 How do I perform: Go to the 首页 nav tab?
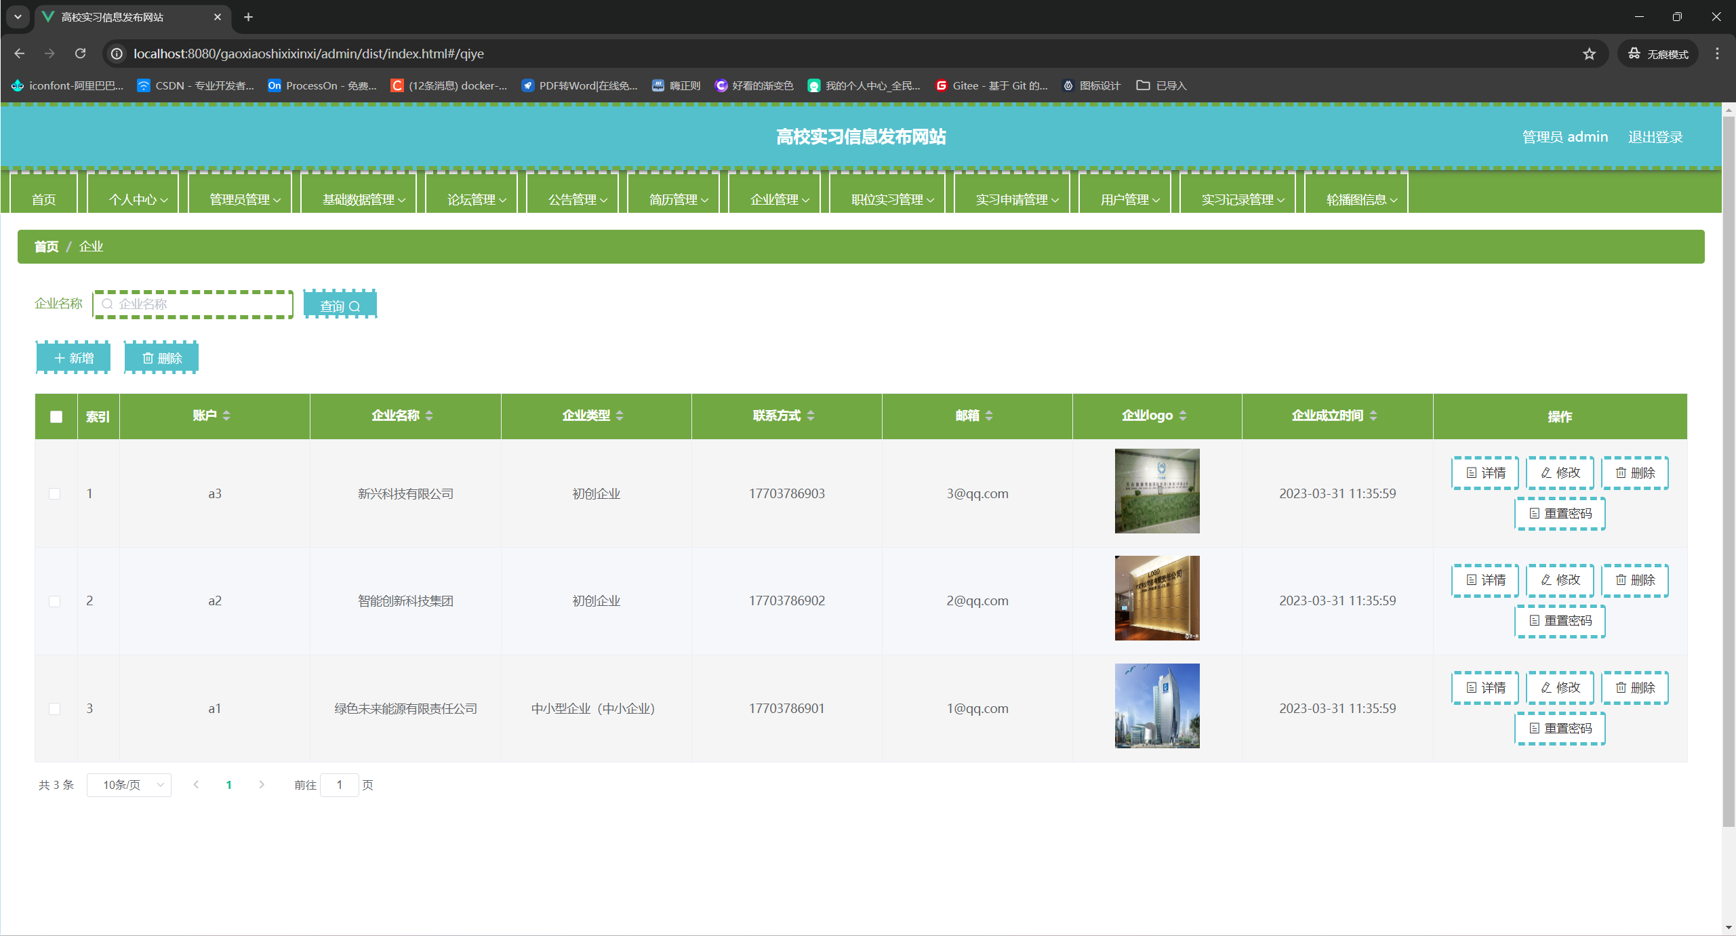tap(44, 199)
